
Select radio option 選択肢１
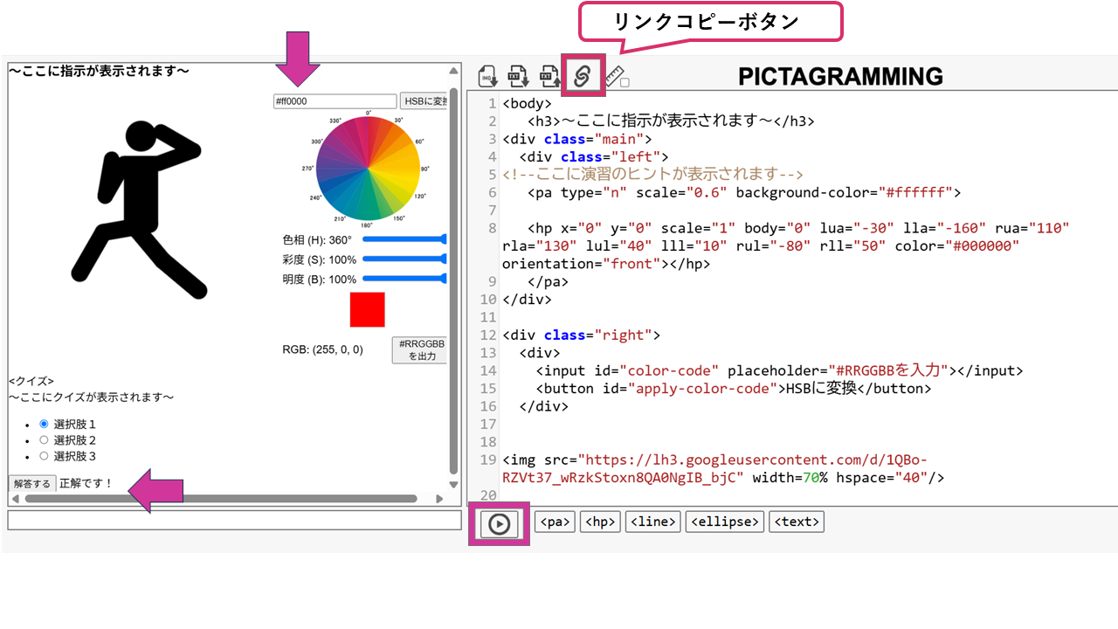(x=44, y=424)
